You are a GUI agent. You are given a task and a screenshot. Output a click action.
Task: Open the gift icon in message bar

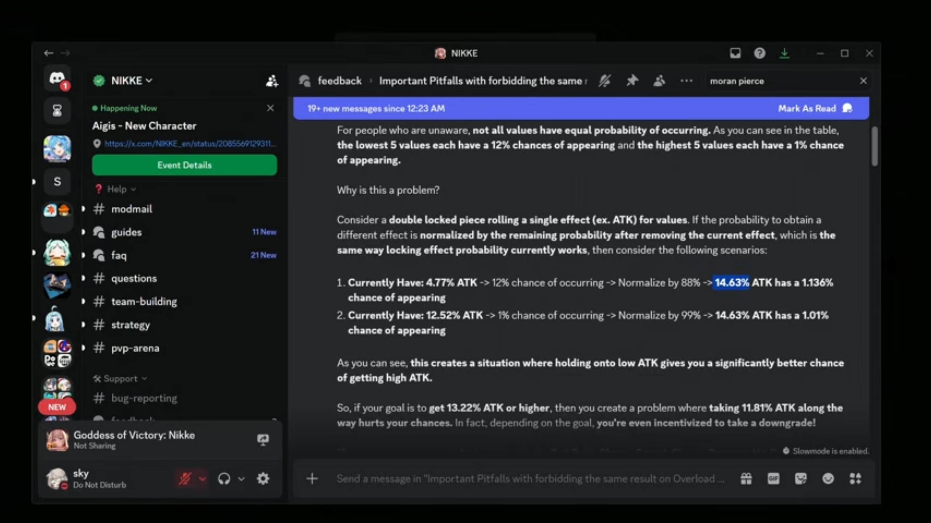[746, 479]
